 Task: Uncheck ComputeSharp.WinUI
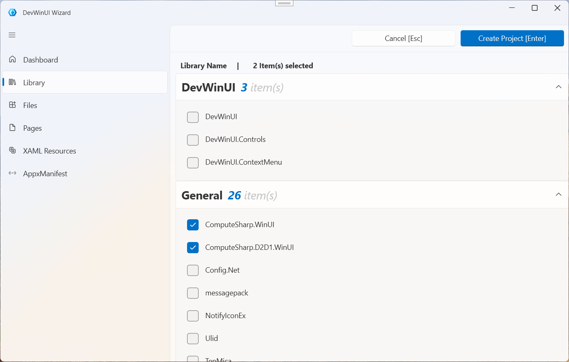(193, 225)
